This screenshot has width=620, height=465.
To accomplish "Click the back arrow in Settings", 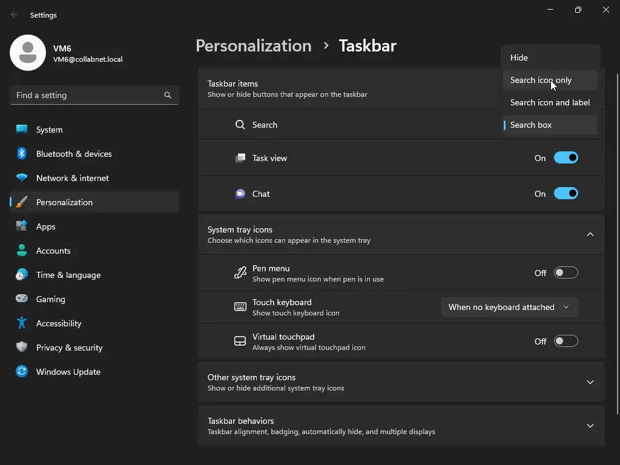I will (x=15, y=15).
